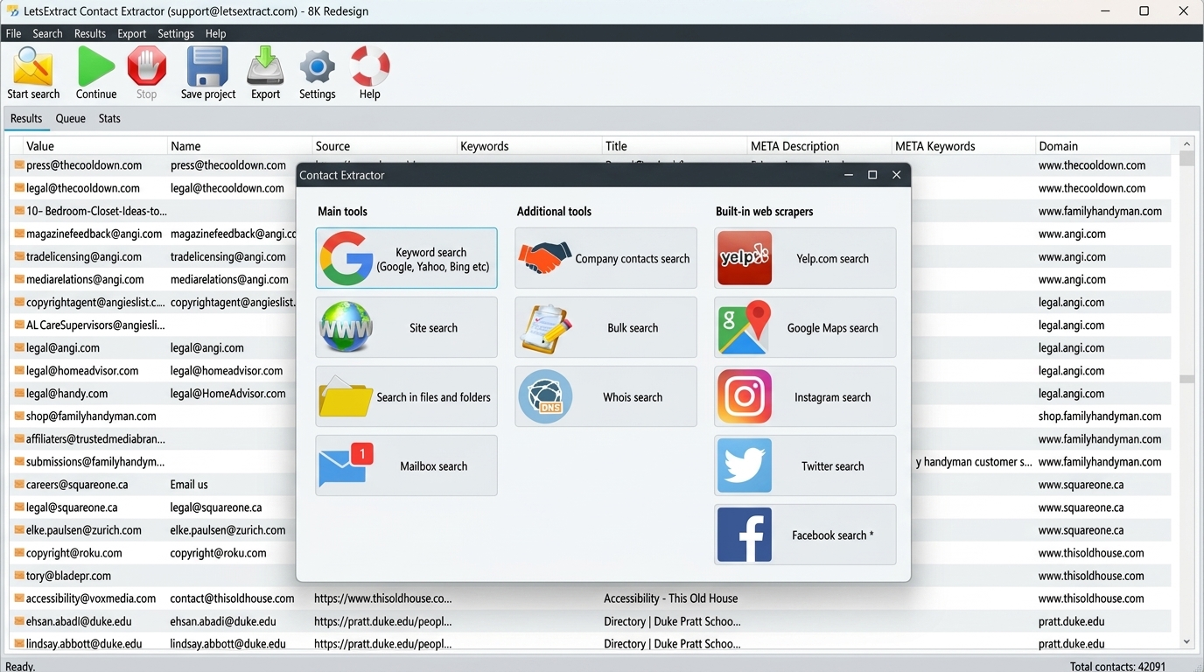The width and height of the screenshot is (1204, 672).
Task: Click the Accessibility - This Old House title cell
Action: (671, 598)
